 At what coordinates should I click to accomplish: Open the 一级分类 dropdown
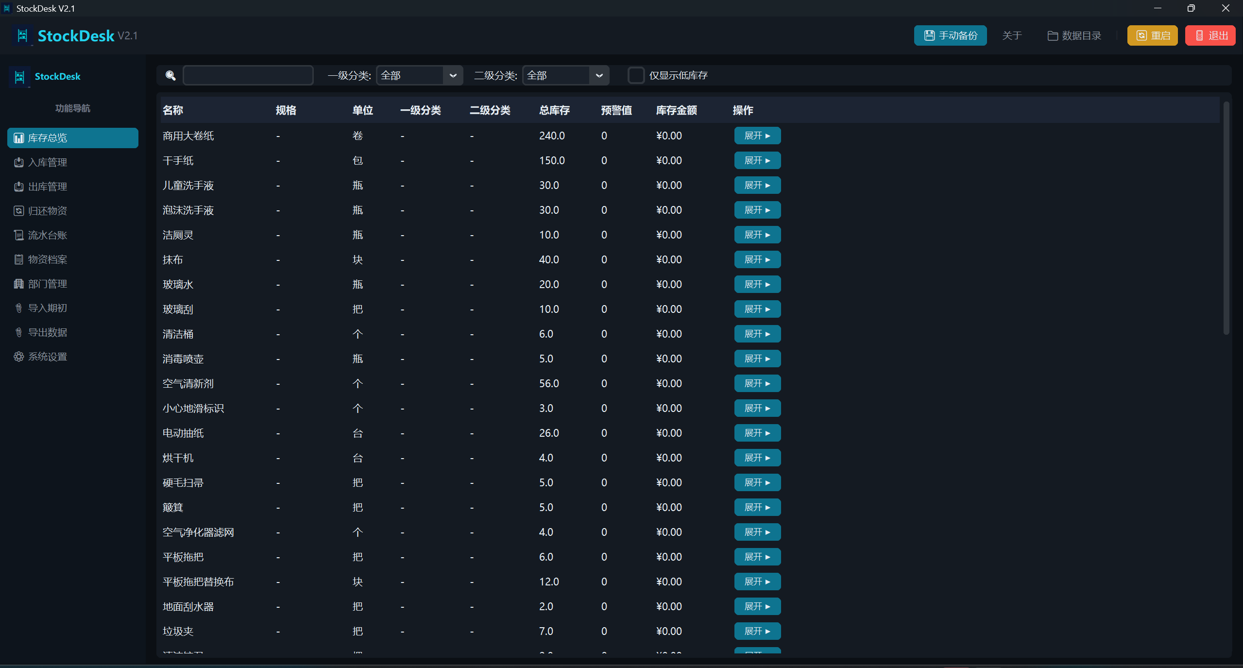click(420, 75)
